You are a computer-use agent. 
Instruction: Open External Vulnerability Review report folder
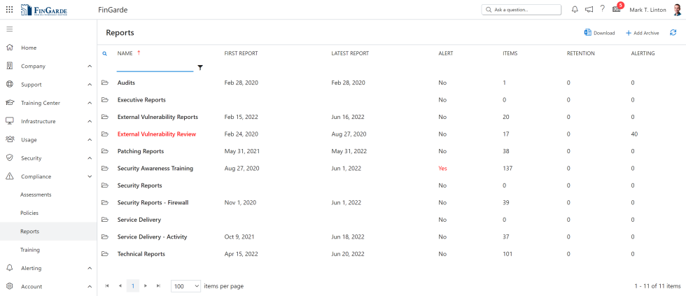point(156,134)
